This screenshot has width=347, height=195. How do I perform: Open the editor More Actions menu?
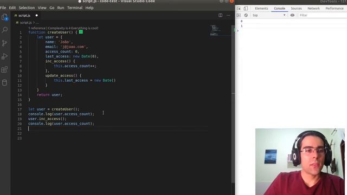pos(228,15)
